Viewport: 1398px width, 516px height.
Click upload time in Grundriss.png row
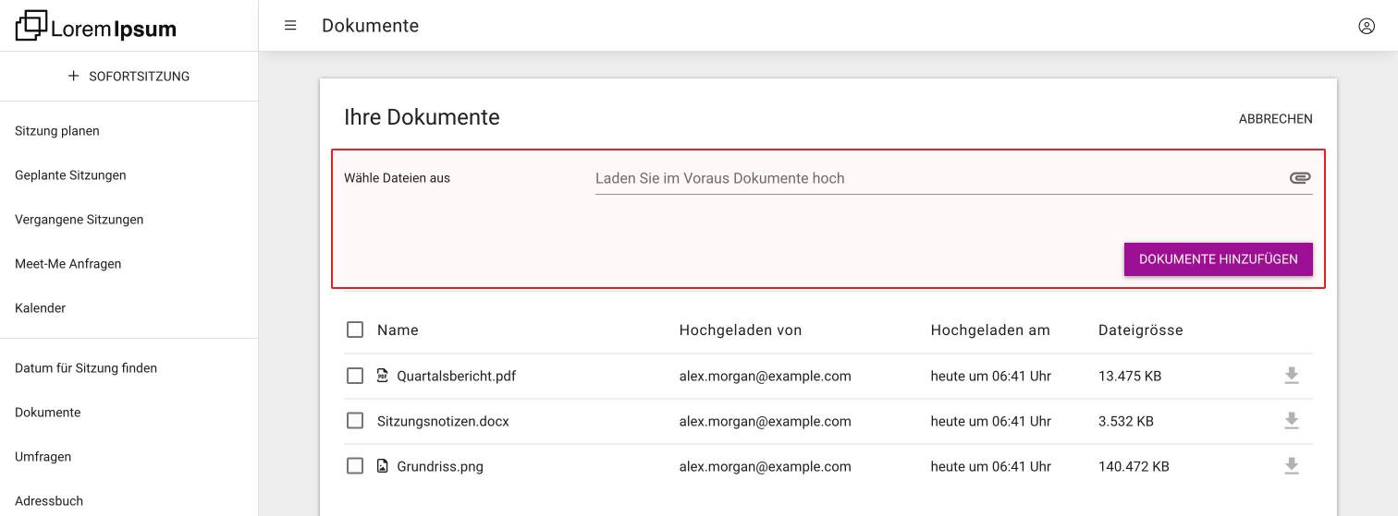991,466
